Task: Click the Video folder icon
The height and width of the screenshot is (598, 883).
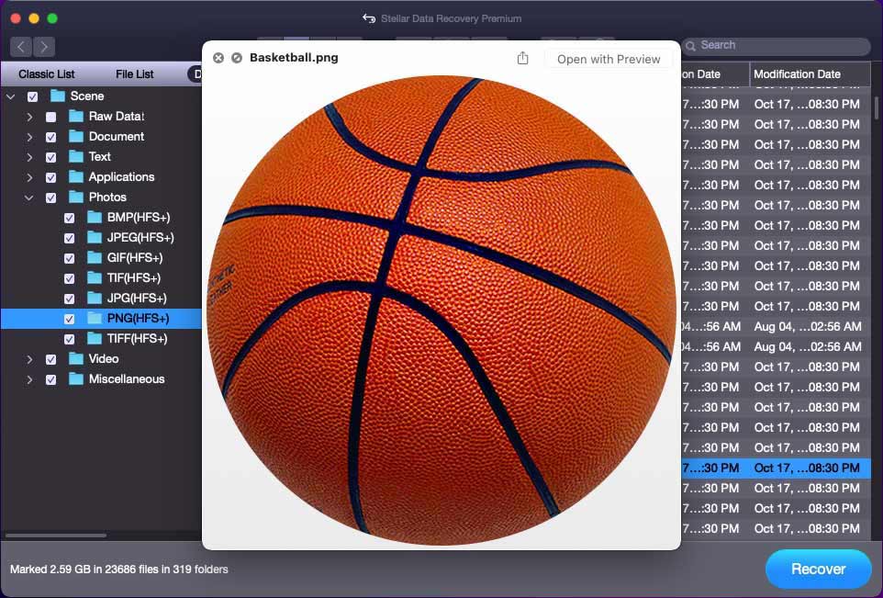Action: (76, 358)
